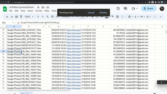Start a Meet call with camera icon
The image size is (167, 94).
click(133, 9)
